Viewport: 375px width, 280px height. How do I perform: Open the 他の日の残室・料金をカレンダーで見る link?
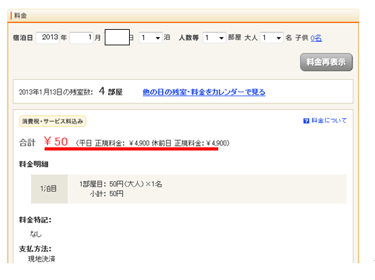tap(204, 92)
